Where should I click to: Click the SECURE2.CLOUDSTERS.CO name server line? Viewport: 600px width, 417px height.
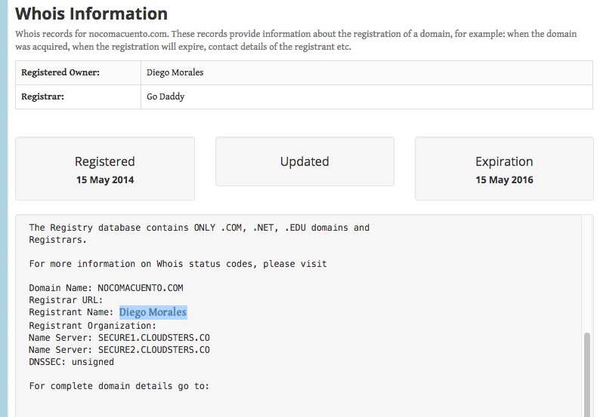tap(119, 350)
